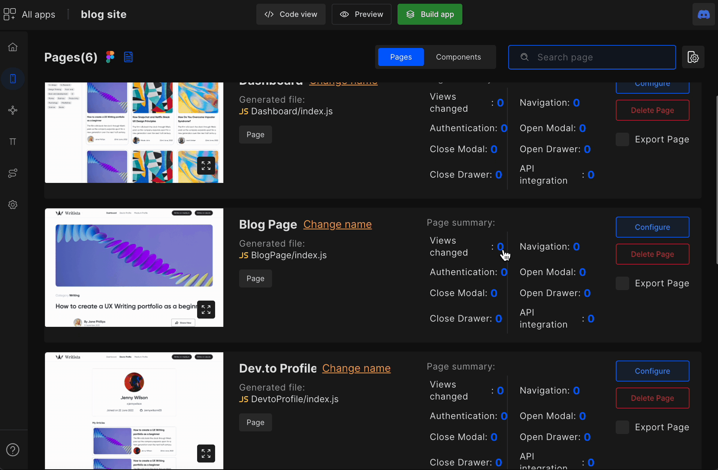
Task: Click Dashboard API integration count
Action: [591, 175]
